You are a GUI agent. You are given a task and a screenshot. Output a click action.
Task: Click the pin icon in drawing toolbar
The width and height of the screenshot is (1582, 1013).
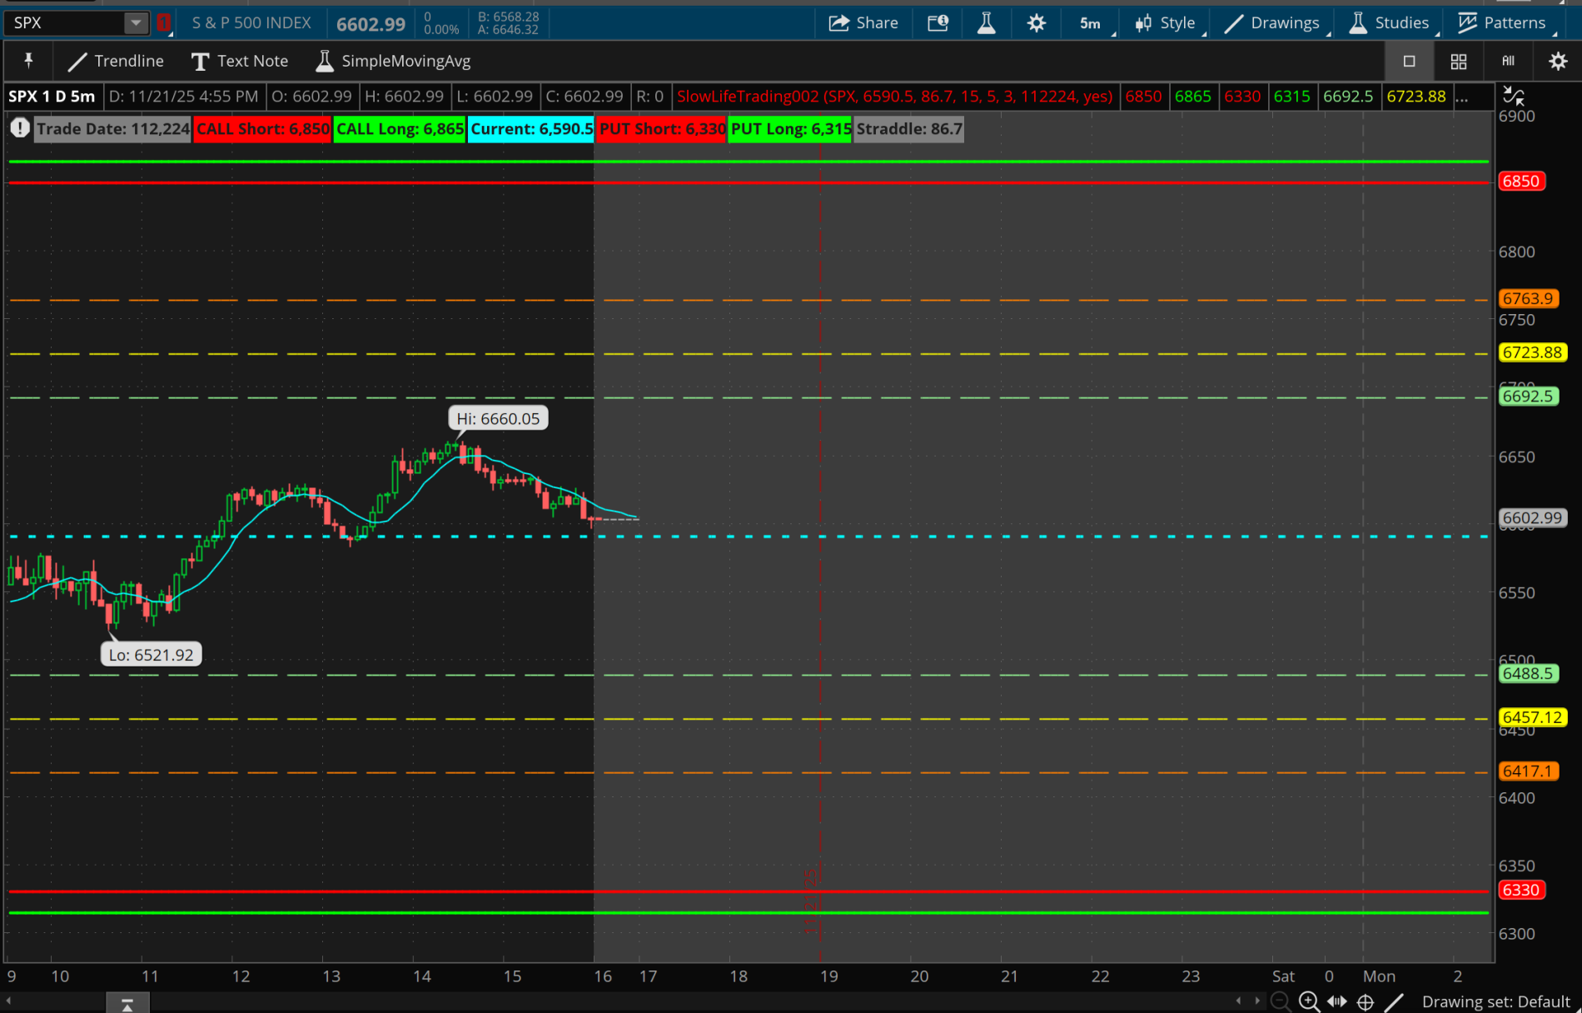[28, 61]
